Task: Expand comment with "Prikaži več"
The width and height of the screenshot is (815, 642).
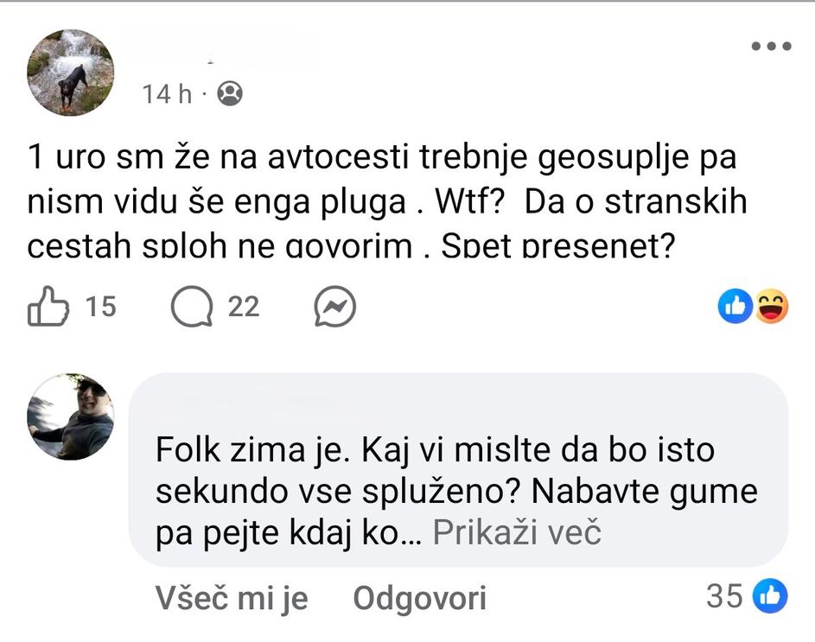Action: click(516, 533)
